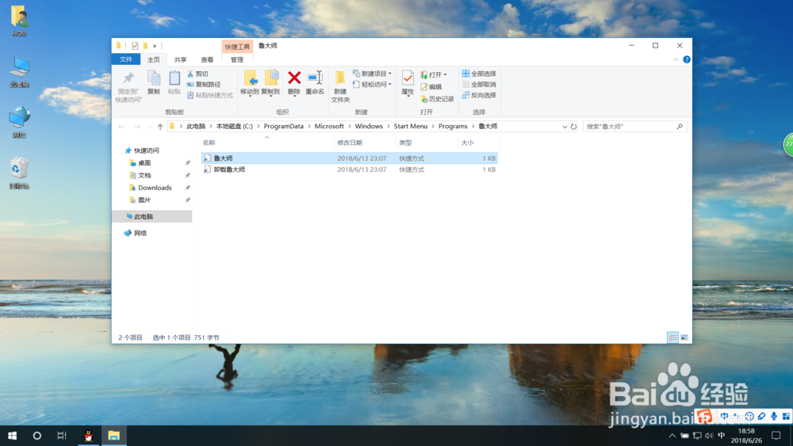This screenshot has height=446, width=793.
Task: Switch to the Manage tab
Action: tap(236, 59)
